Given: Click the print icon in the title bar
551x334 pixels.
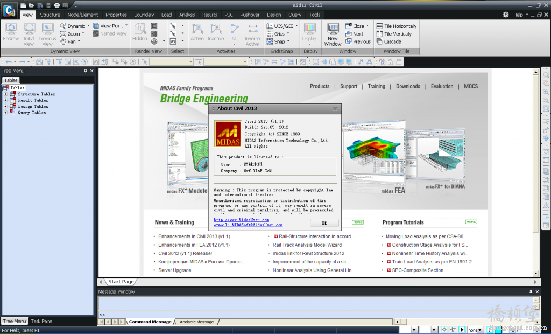Looking at the screenshot, I should (57, 5).
